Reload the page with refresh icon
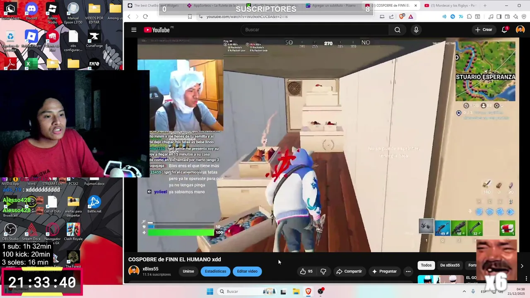 pyautogui.click(x=145, y=17)
